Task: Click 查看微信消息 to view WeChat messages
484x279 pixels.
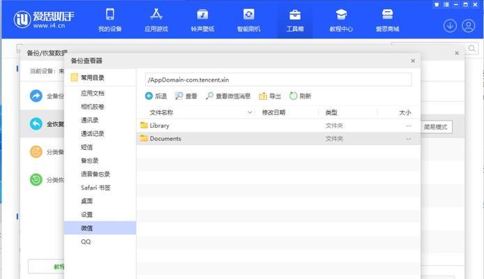Action: point(228,96)
